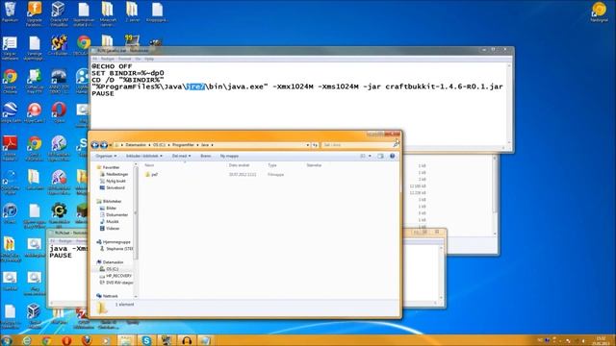This screenshot has height=346, width=616.
Task: Click the Brenn button in Explorer toolbar
Action: (x=205, y=156)
